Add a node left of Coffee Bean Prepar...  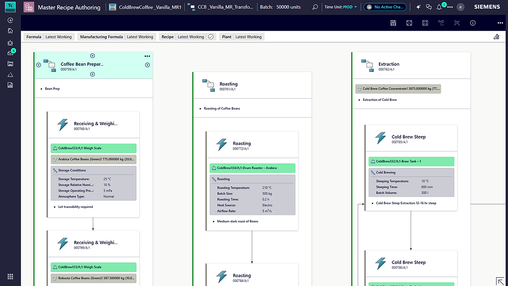tap(38, 65)
